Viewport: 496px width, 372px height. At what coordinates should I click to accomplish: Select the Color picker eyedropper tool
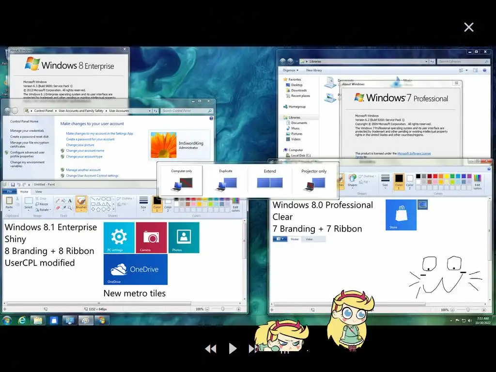click(x=63, y=208)
